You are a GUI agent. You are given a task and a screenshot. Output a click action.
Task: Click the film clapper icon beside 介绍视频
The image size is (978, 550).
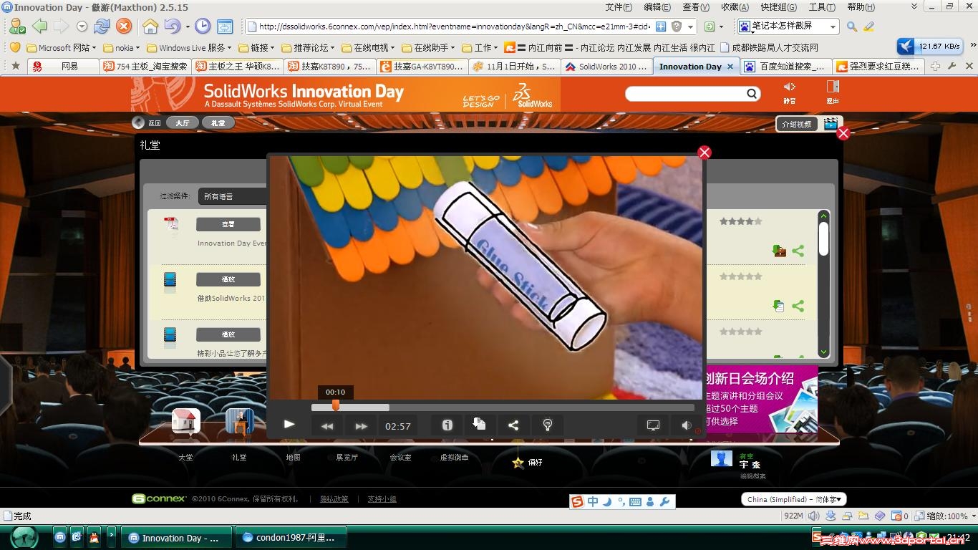click(831, 124)
